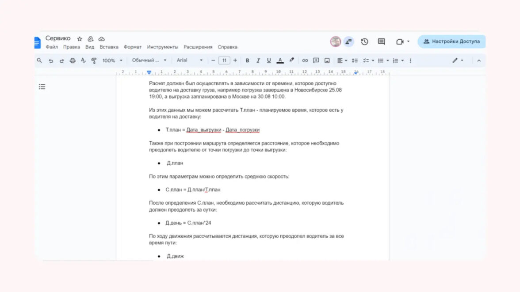Open the 100% zoom dropdown
The width and height of the screenshot is (520, 292).
(112, 61)
